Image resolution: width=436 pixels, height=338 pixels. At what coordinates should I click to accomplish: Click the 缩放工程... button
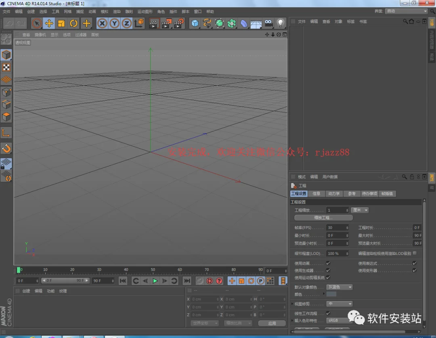323,218
